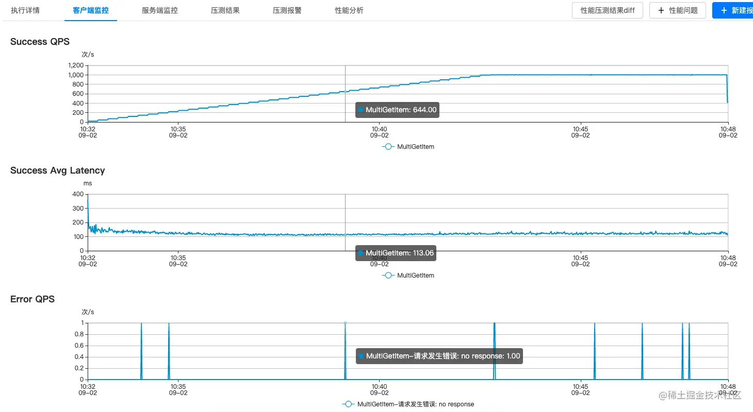
Task: Click the plus icon on 性能问题 button
Action: coord(661,10)
